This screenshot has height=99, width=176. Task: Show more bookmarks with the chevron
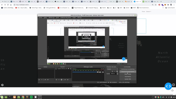(163, 8)
